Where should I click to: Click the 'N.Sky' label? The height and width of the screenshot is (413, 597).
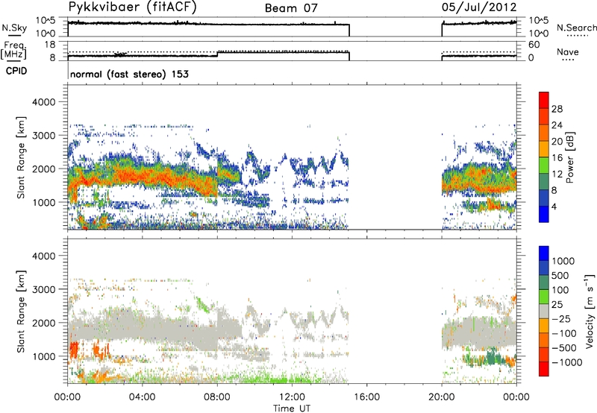14,28
